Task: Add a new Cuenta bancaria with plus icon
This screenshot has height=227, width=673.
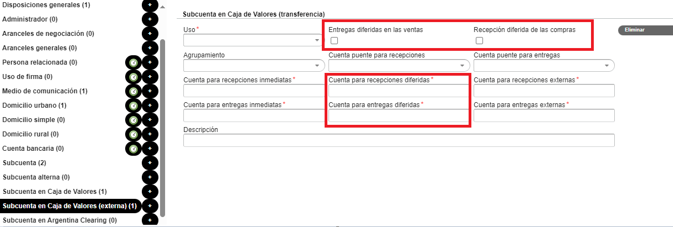Action: [150, 149]
